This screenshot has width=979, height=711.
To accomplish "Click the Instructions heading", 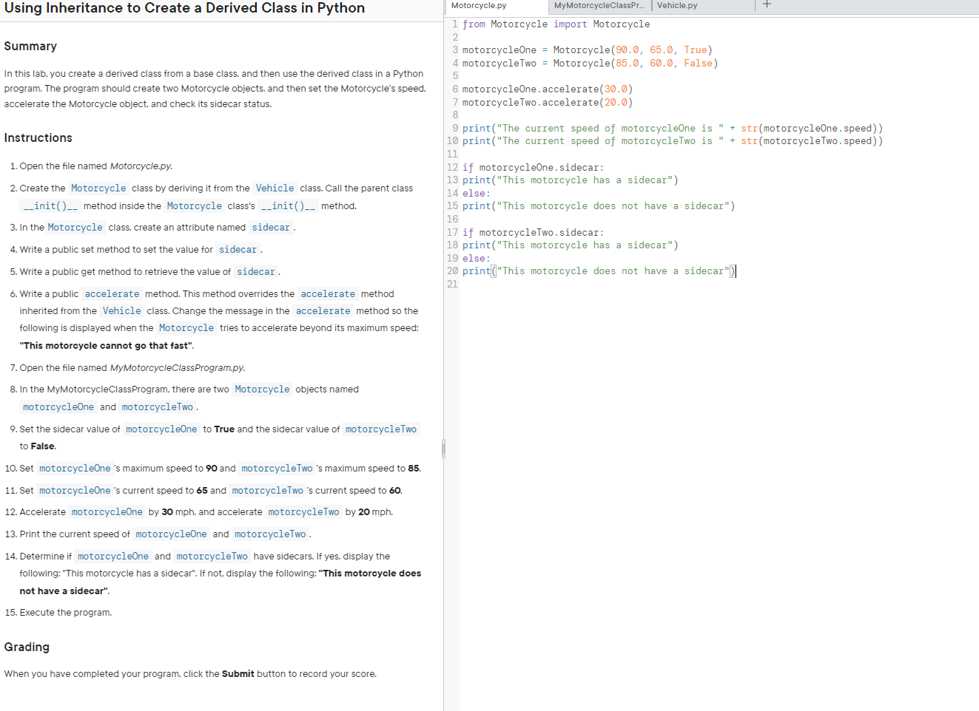I will pyautogui.click(x=38, y=137).
